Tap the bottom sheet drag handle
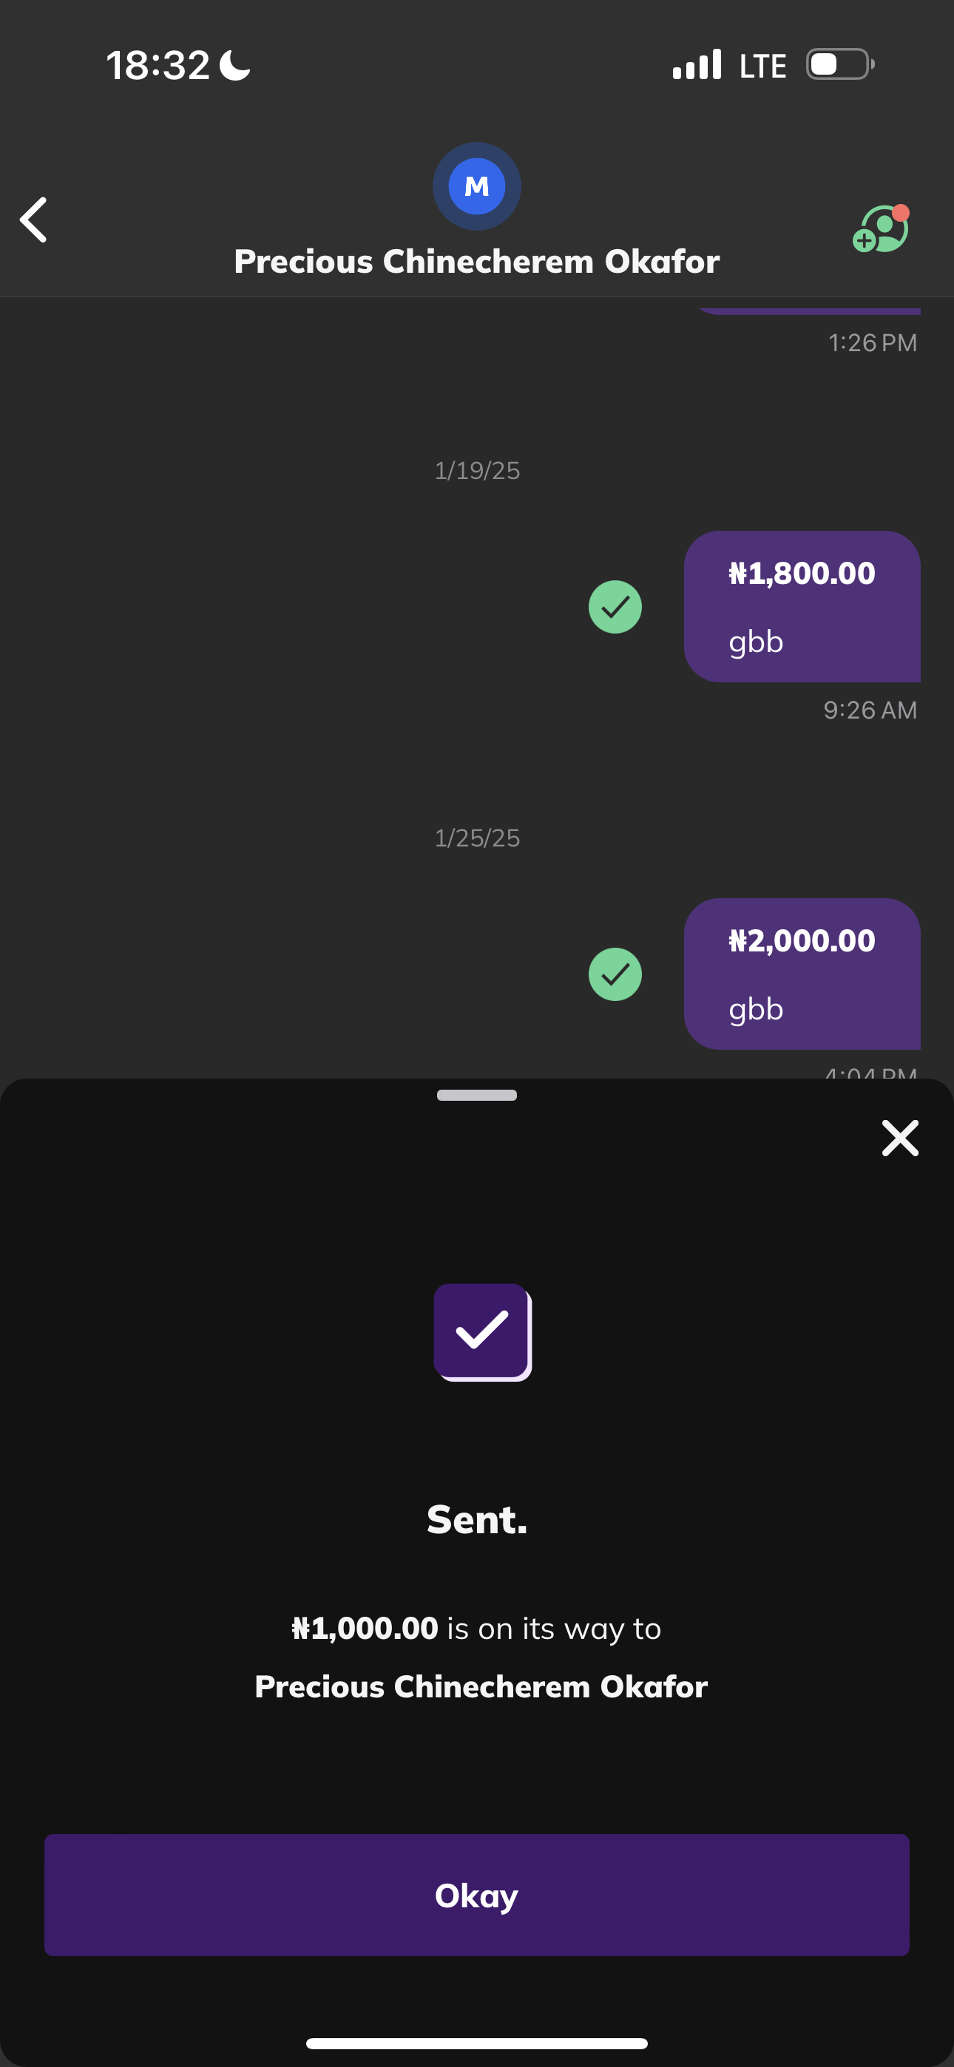The height and width of the screenshot is (2067, 954). pyautogui.click(x=477, y=1096)
